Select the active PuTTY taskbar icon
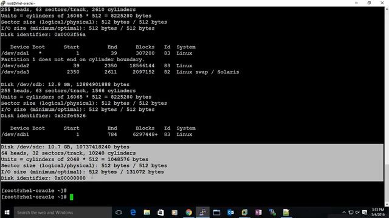This screenshot has width=389, height=218. (202, 213)
